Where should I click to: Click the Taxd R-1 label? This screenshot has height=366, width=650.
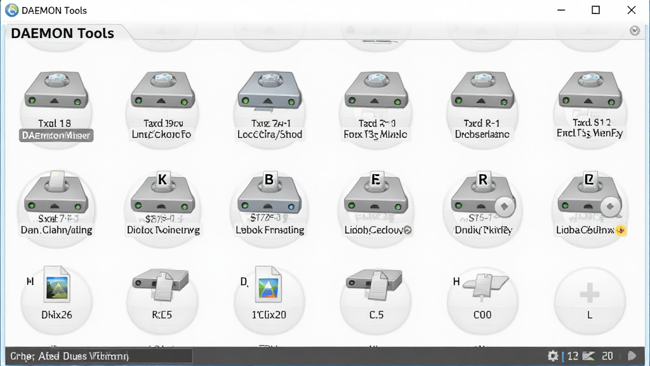click(x=482, y=123)
